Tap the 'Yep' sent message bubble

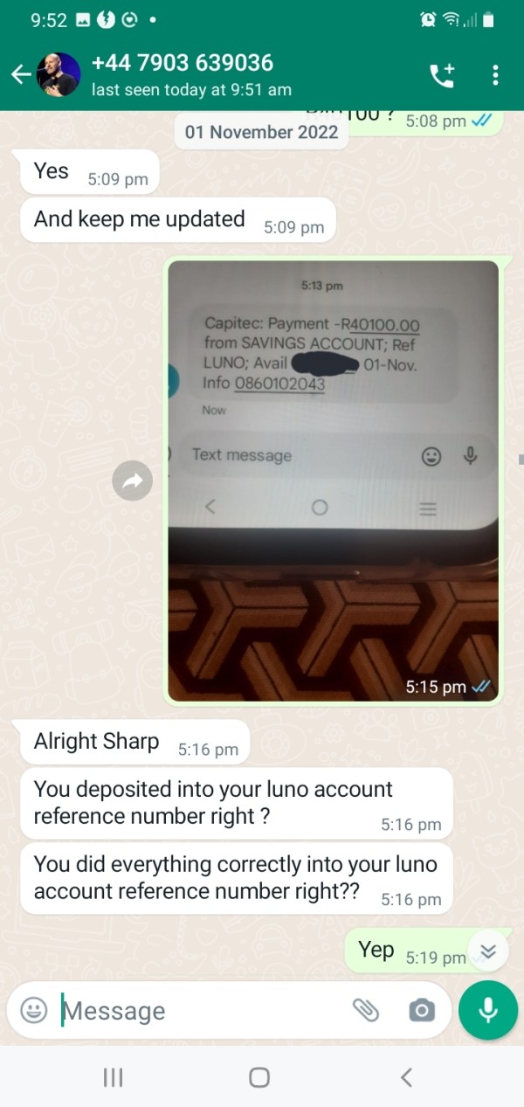[x=410, y=951]
